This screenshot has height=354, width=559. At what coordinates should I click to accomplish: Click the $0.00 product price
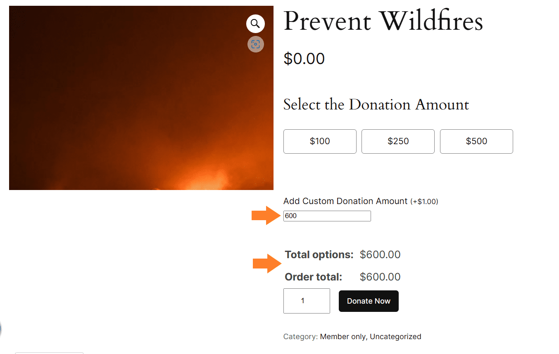point(304,59)
